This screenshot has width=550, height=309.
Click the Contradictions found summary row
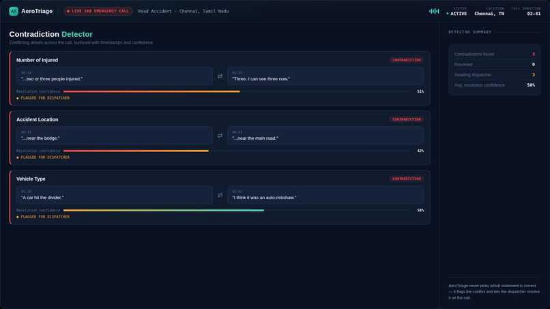[494, 55]
